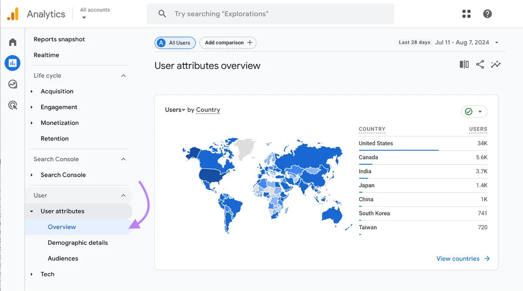Click the China table row
Image resolution: width=523 pixels, height=291 pixels.
tap(423, 200)
